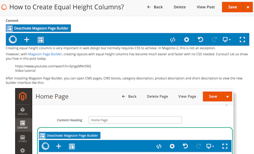
Task: Redo change in page builder toolbar
Action: [x=214, y=40]
